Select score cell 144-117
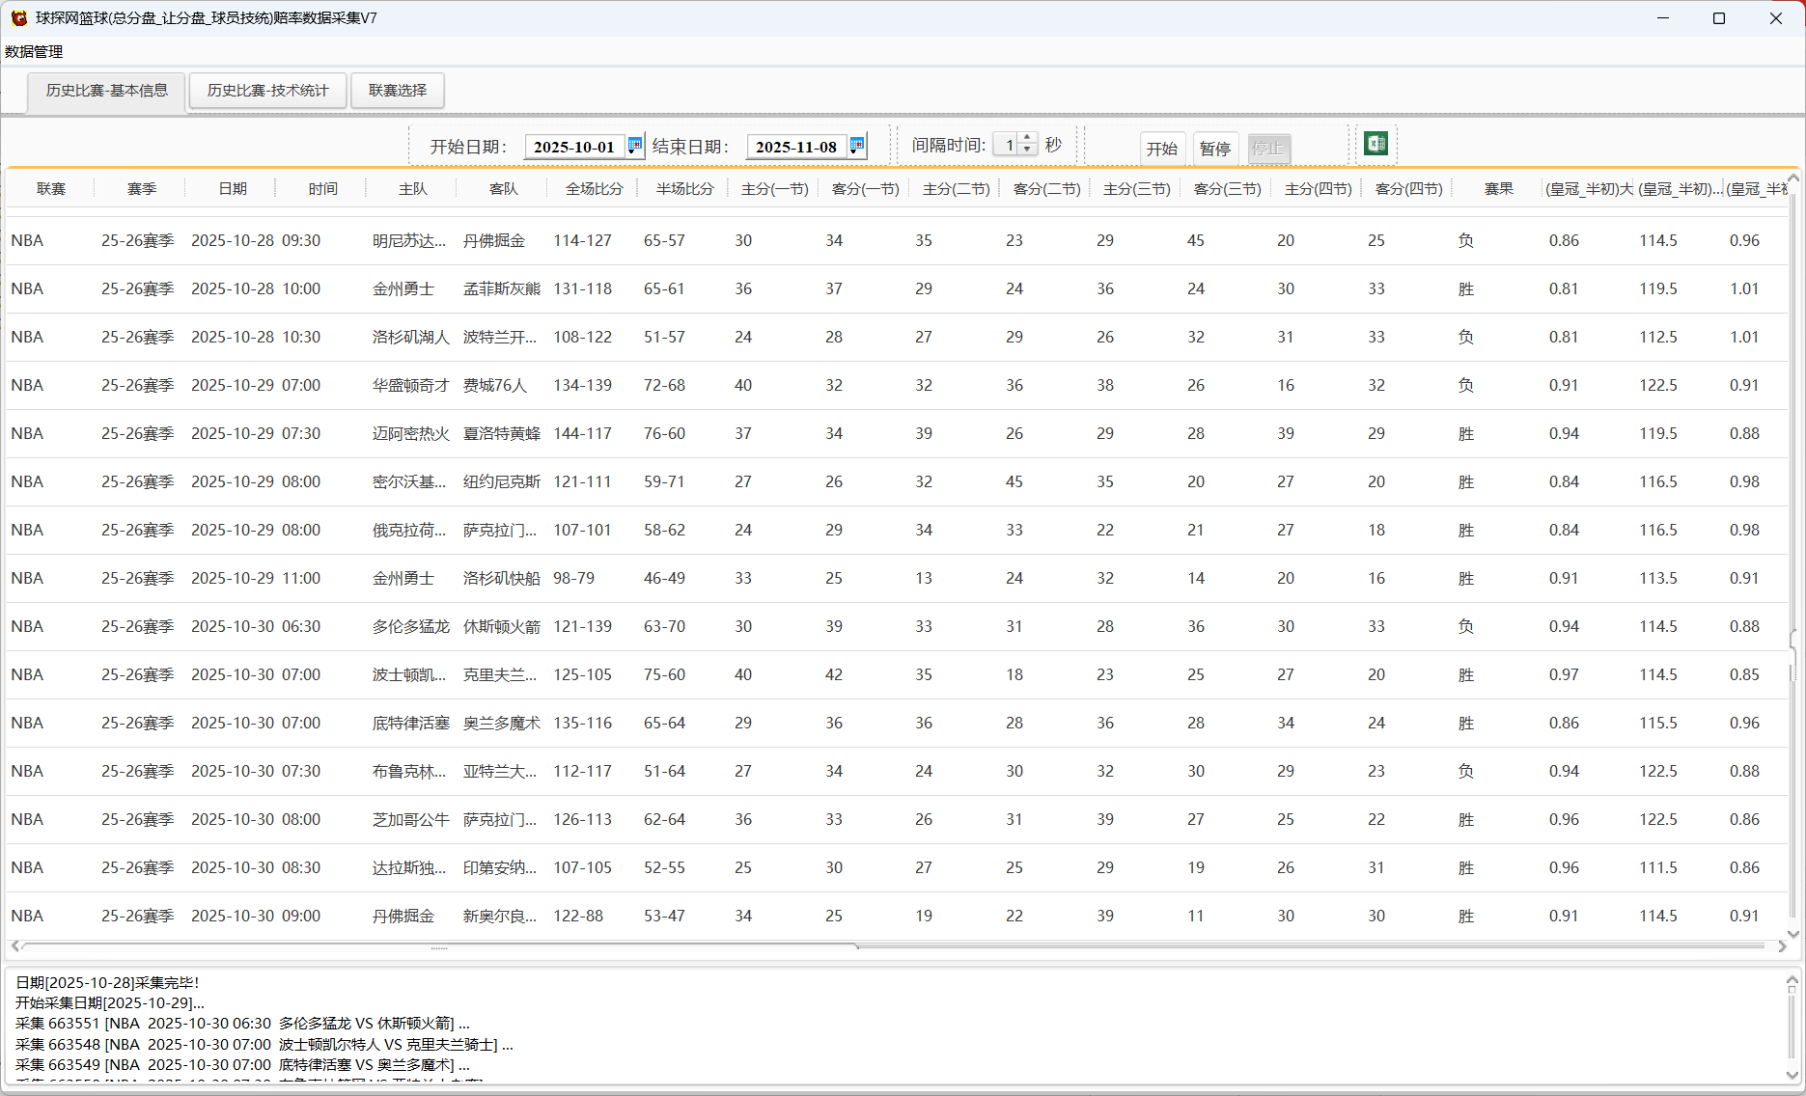 (583, 433)
